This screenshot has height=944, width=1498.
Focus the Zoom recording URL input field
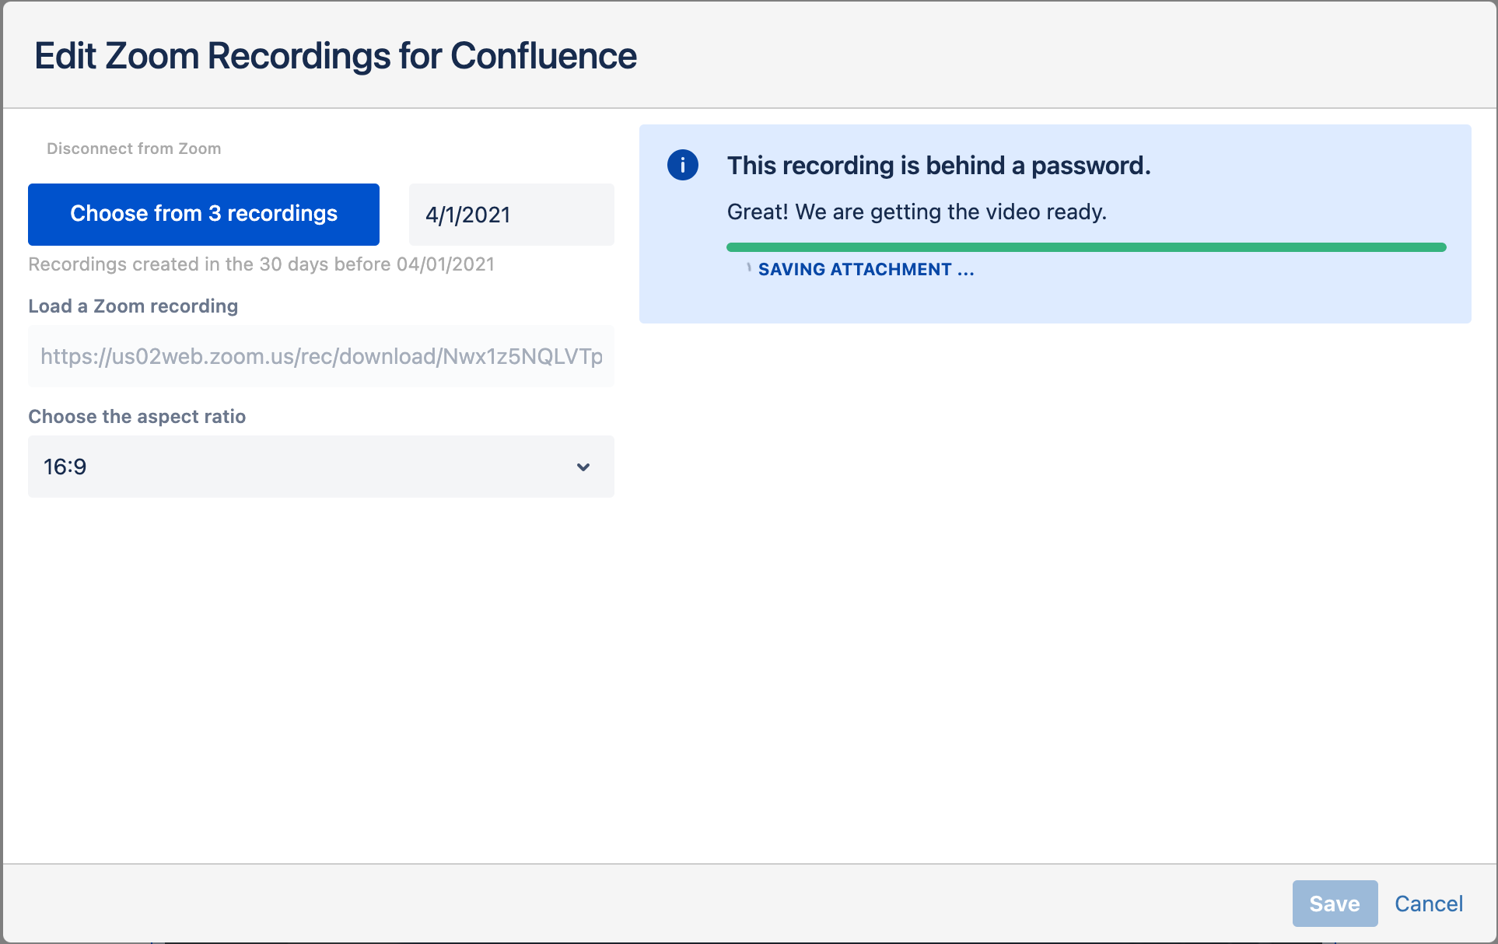[321, 356]
